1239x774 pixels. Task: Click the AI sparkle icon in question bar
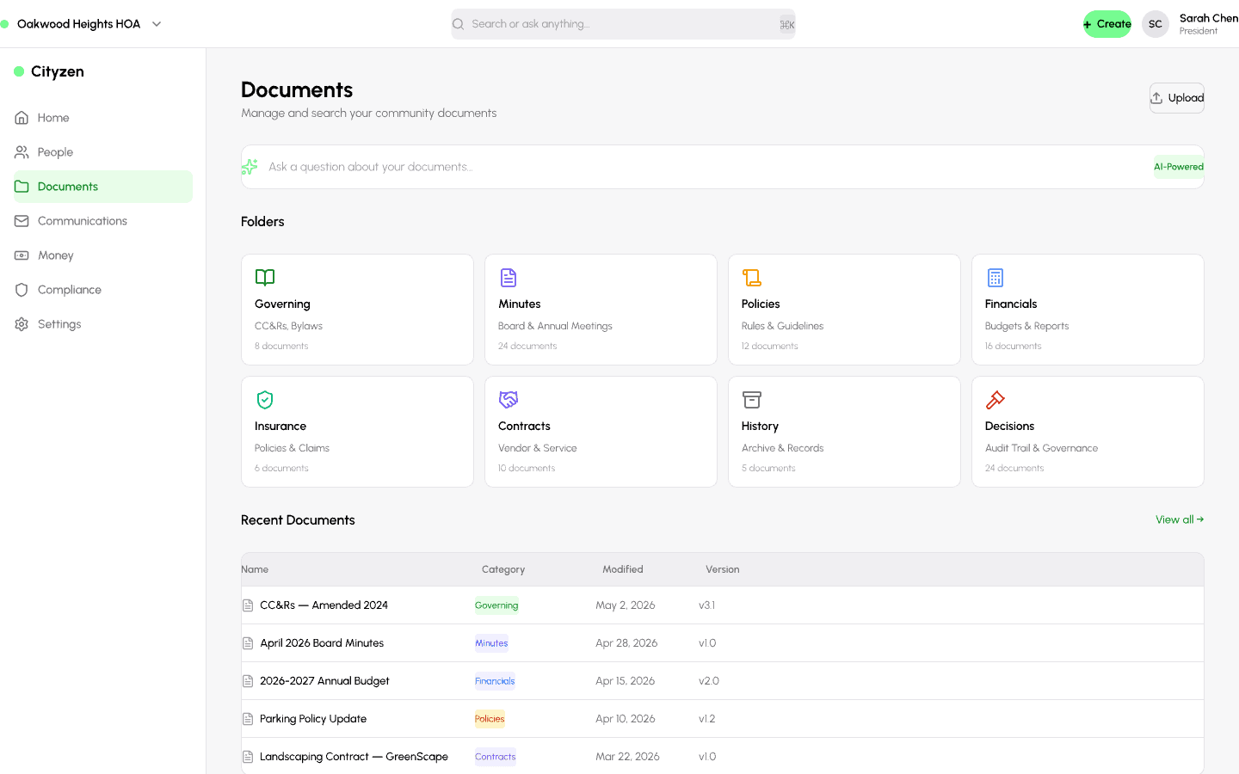[x=250, y=167]
